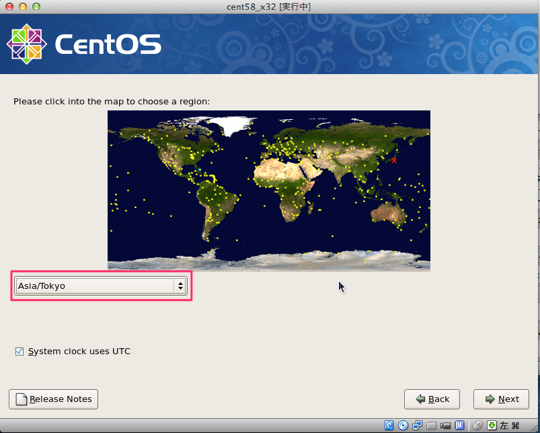Open the Asia/Tokyo timezone dropdown

[x=101, y=286]
